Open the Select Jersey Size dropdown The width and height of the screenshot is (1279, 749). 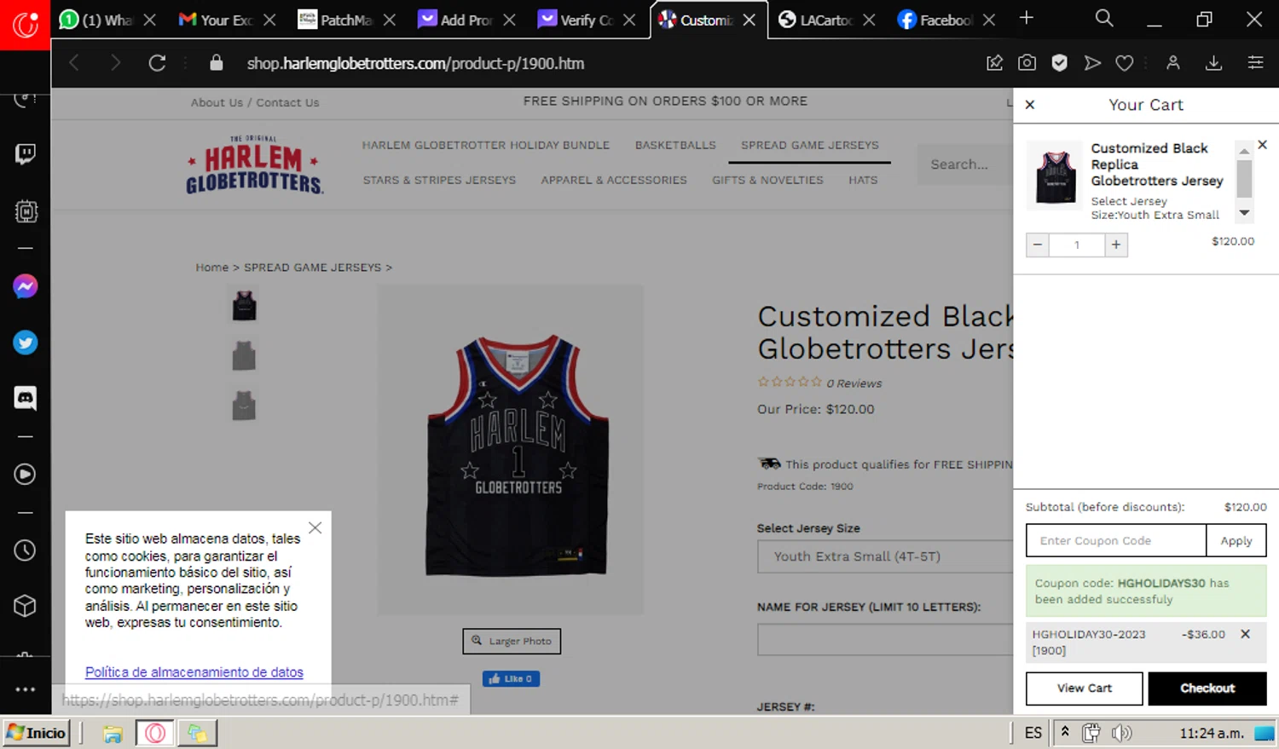(x=885, y=556)
